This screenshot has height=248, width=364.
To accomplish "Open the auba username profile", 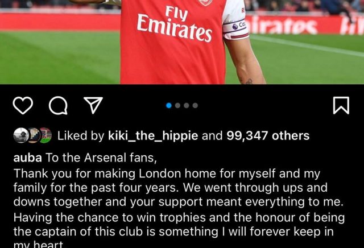I will pyautogui.click(x=27, y=158).
